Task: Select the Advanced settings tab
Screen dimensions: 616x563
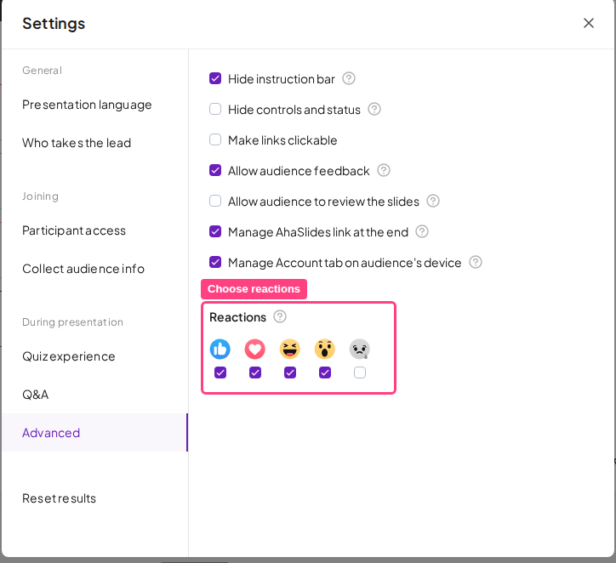Action: 95,433
